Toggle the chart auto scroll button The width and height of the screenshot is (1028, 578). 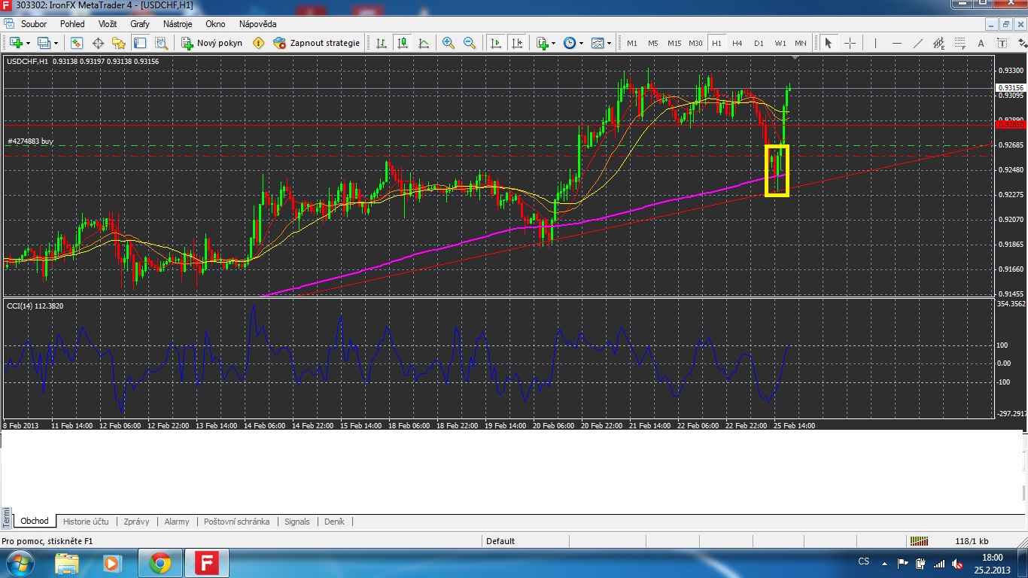pos(496,43)
